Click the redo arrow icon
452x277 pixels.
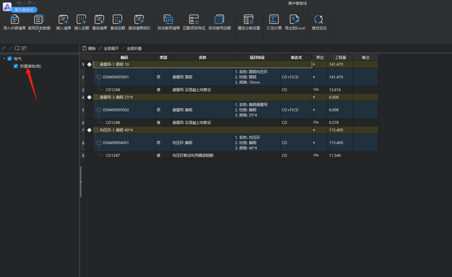coord(29,3)
